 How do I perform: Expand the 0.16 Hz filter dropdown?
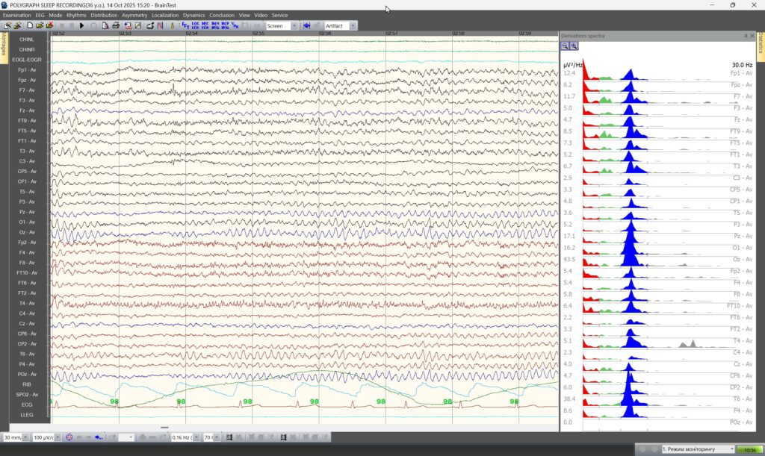[x=196, y=437]
